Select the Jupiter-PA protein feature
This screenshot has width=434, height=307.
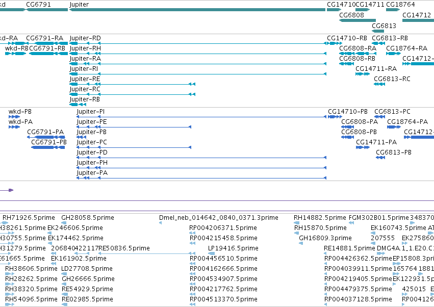pyautogui.click(x=201, y=178)
